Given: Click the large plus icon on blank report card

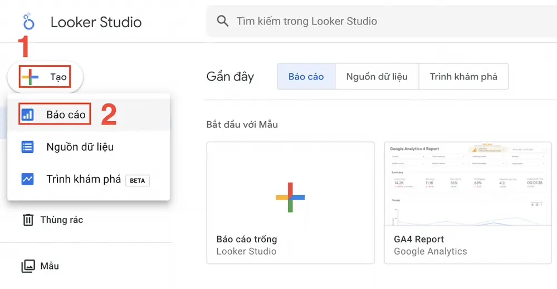Looking at the screenshot, I should tap(290, 197).
